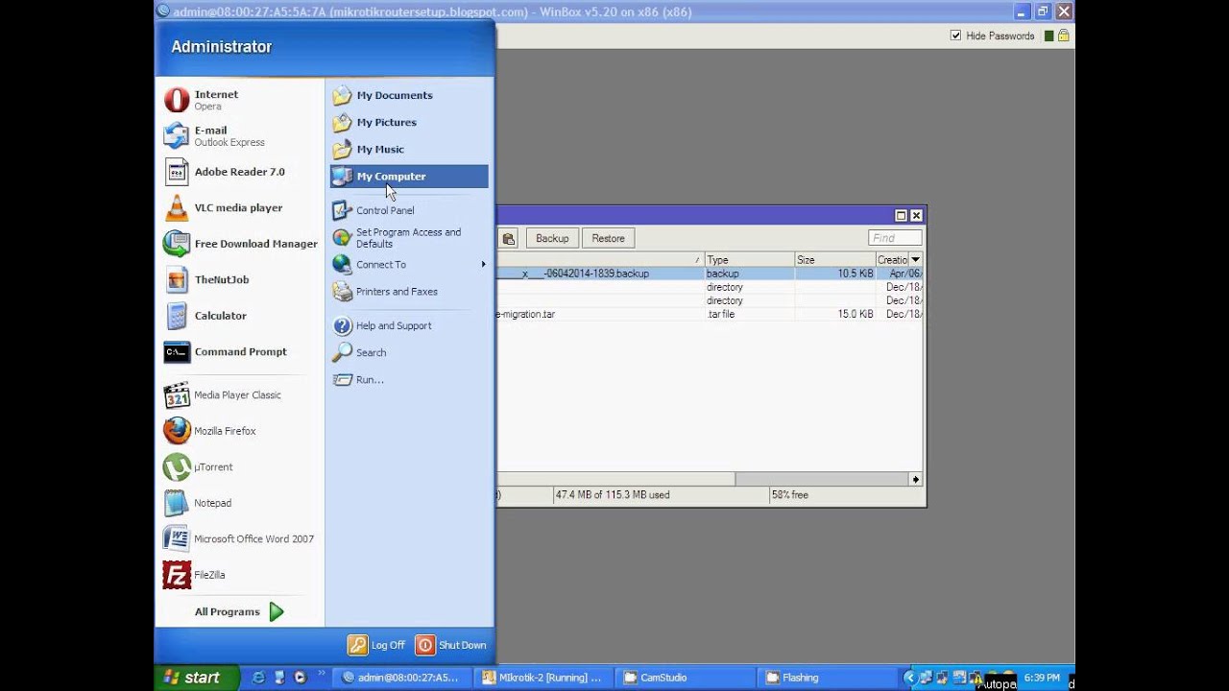The width and height of the screenshot is (1229, 691).
Task: Click Backup button in File List
Action: [x=552, y=238]
